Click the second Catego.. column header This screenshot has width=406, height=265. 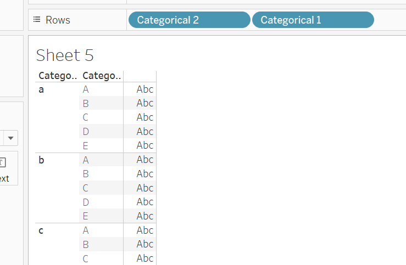coord(101,76)
